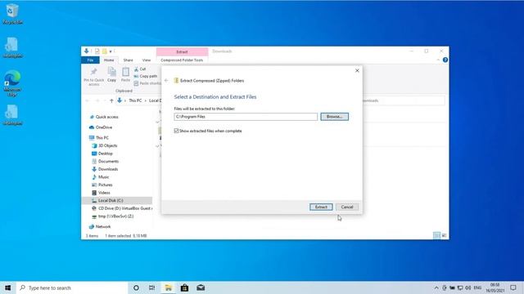Collapse the ribbon with the chevron
The image size is (524, 294).
[438, 60]
